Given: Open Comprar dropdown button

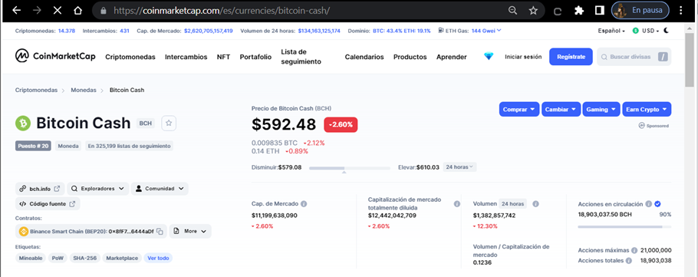Looking at the screenshot, I should pyautogui.click(x=519, y=109).
